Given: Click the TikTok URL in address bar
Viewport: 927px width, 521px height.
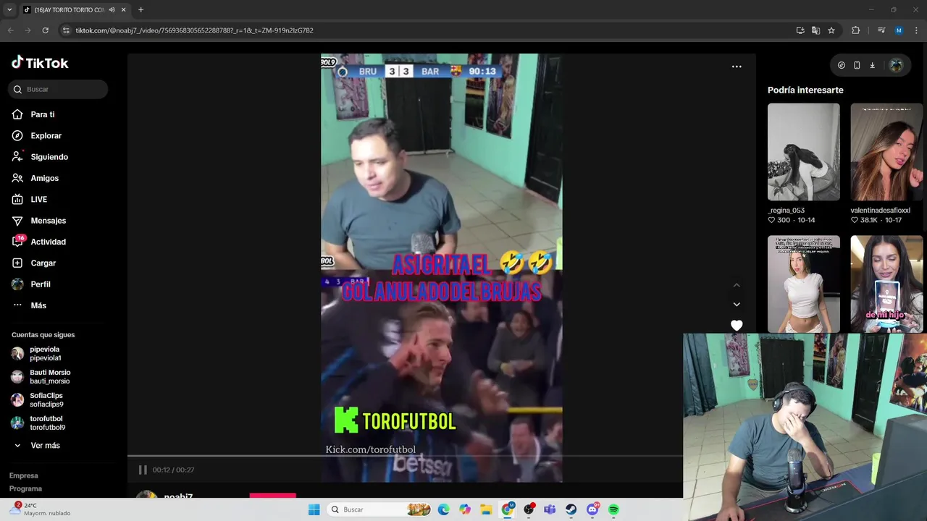Looking at the screenshot, I should [194, 30].
